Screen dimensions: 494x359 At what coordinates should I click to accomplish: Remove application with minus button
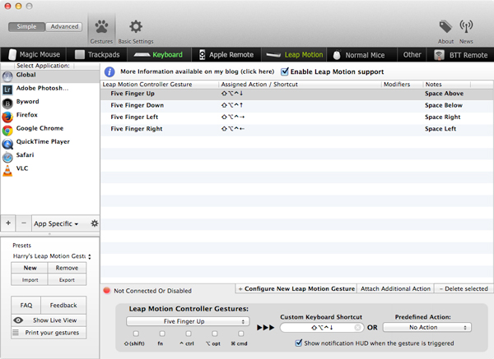tap(24, 223)
